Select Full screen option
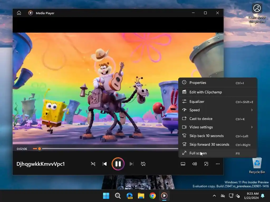The height and width of the screenshot is (202, 270). tap(218, 153)
